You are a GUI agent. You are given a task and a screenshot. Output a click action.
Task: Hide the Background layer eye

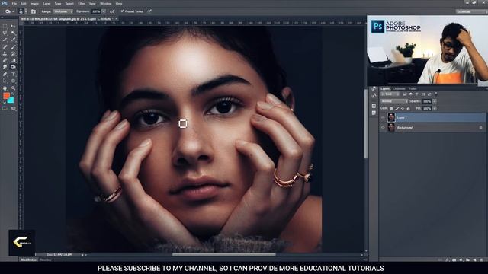pyautogui.click(x=383, y=127)
